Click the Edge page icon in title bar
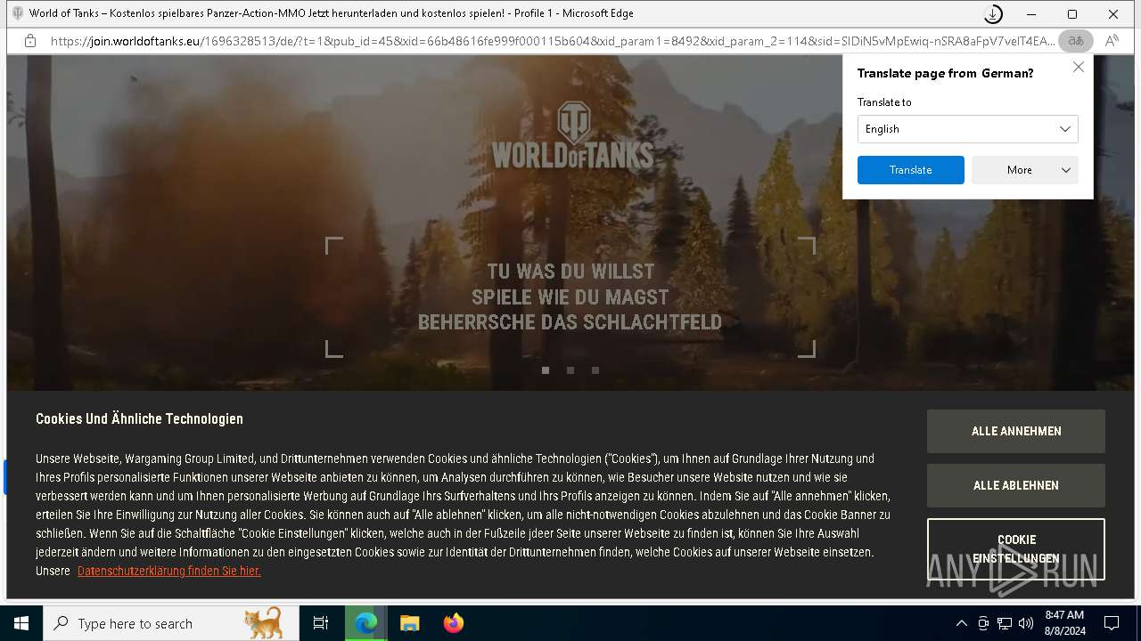The image size is (1141, 641). (x=17, y=13)
